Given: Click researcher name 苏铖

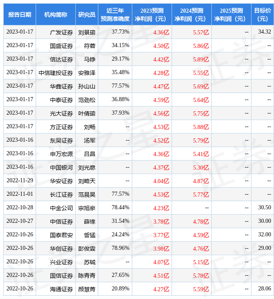Looking at the screenshot, I should point(90,262).
